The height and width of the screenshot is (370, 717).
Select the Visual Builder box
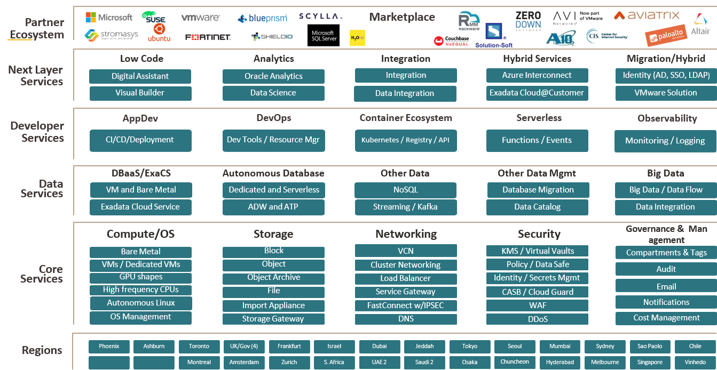(x=140, y=93)
